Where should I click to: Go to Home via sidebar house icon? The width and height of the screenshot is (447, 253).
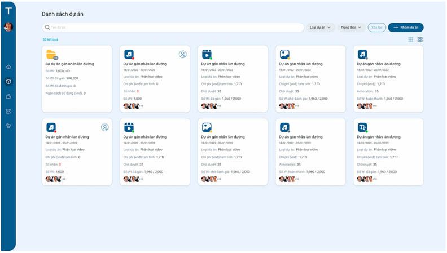(x=8, y=67)
